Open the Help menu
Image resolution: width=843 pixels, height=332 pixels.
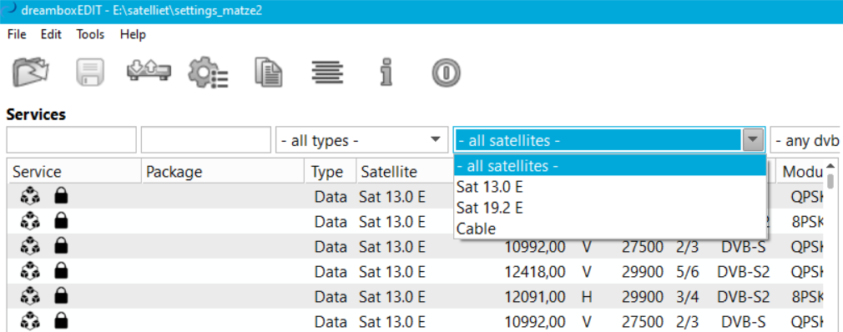(133, 35)
